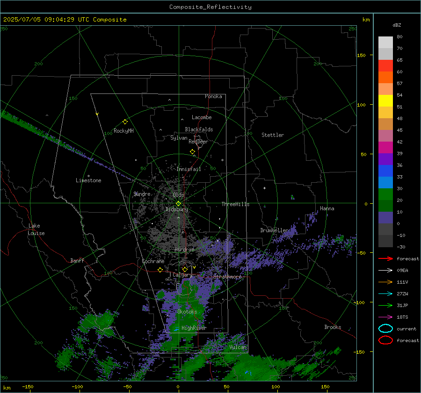Viewport: 421px width, 393px height.
Task: Click the -150 value on bottom axis
Action: pos(28,387)
